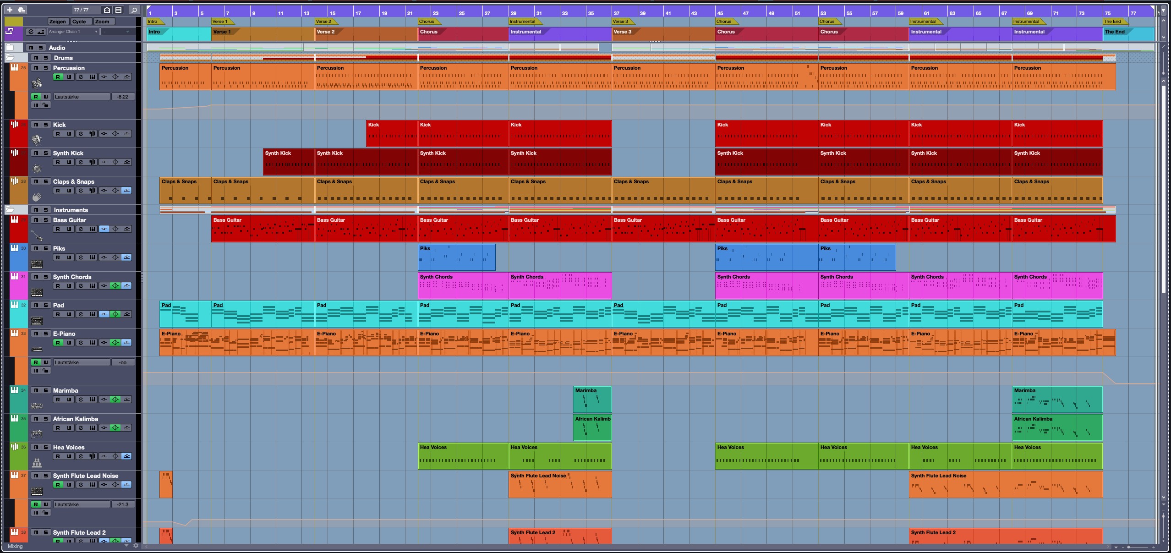Open the track presets icon beside the plus
The image size is (1171, 553).
point(21,10)
